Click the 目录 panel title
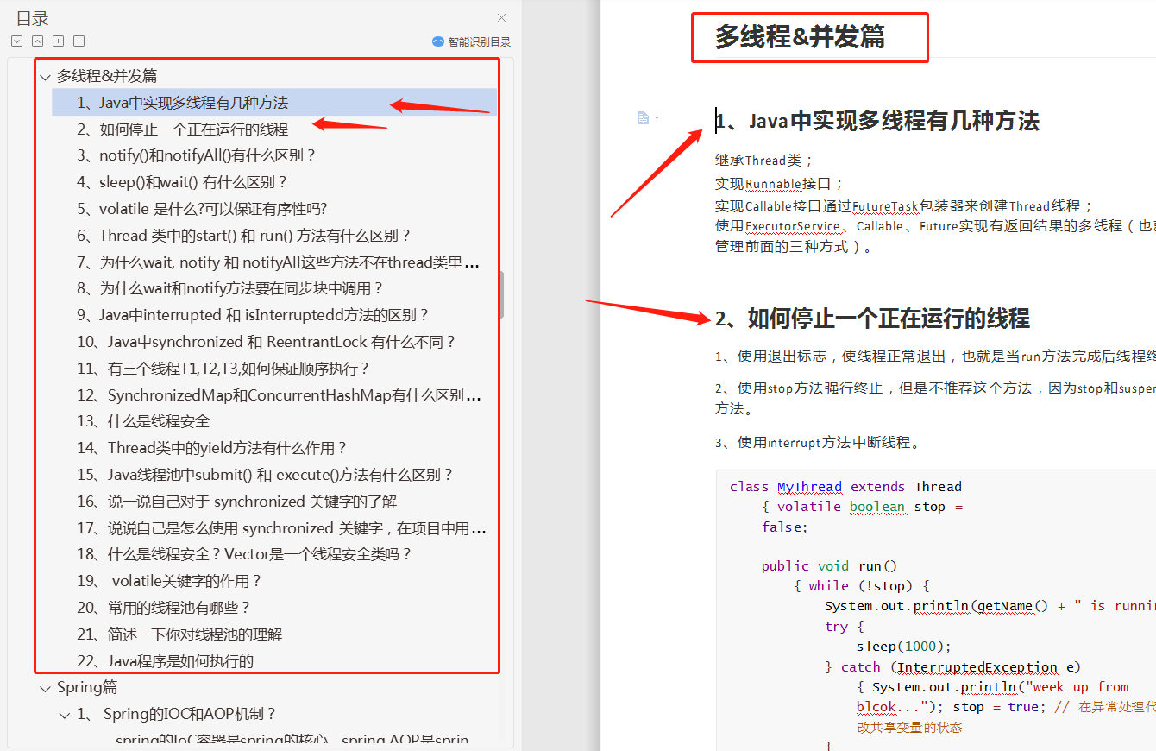 click(x=32, y=18)
